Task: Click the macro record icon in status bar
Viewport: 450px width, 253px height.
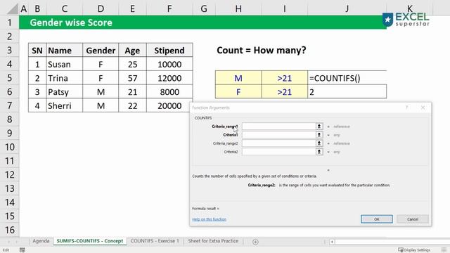Action: coord(22,250)
